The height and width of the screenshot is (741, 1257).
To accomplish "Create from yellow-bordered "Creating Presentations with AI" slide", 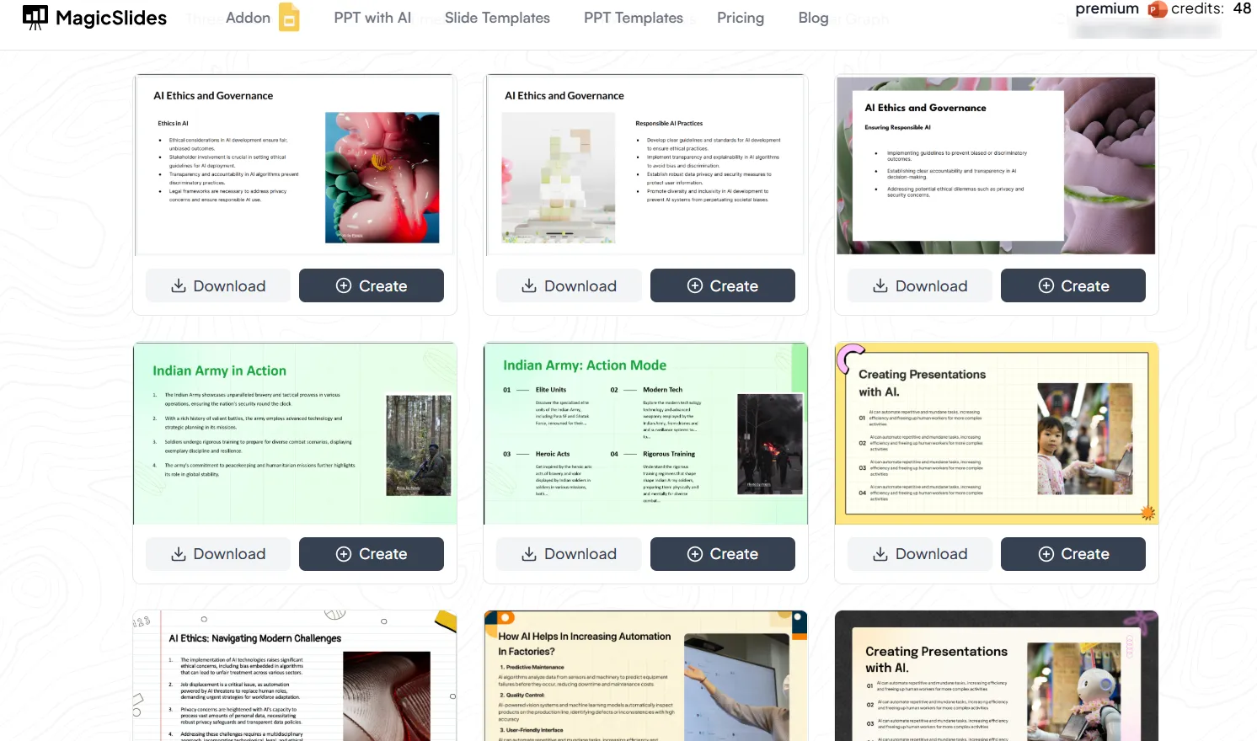I will pyautogui.click(x=1073, y=554).
